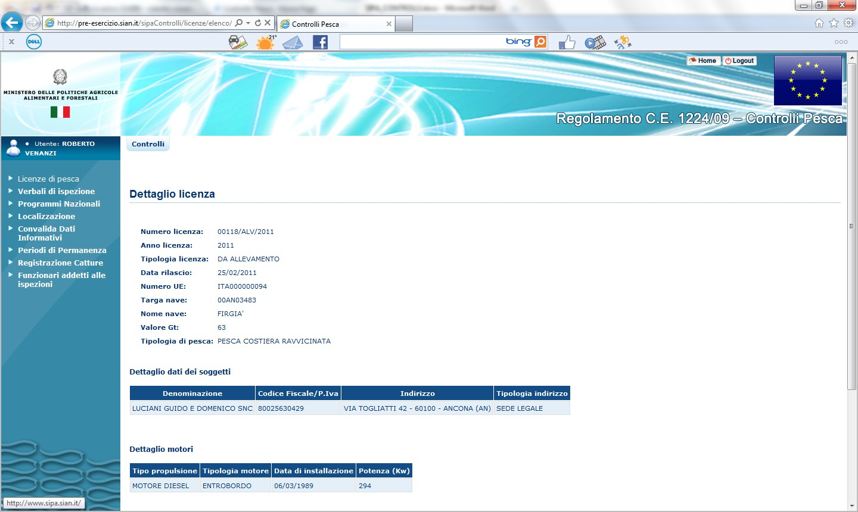Refresh the page with the reload icon
This screenshot has height=512, width=858.
coord(258,23)
